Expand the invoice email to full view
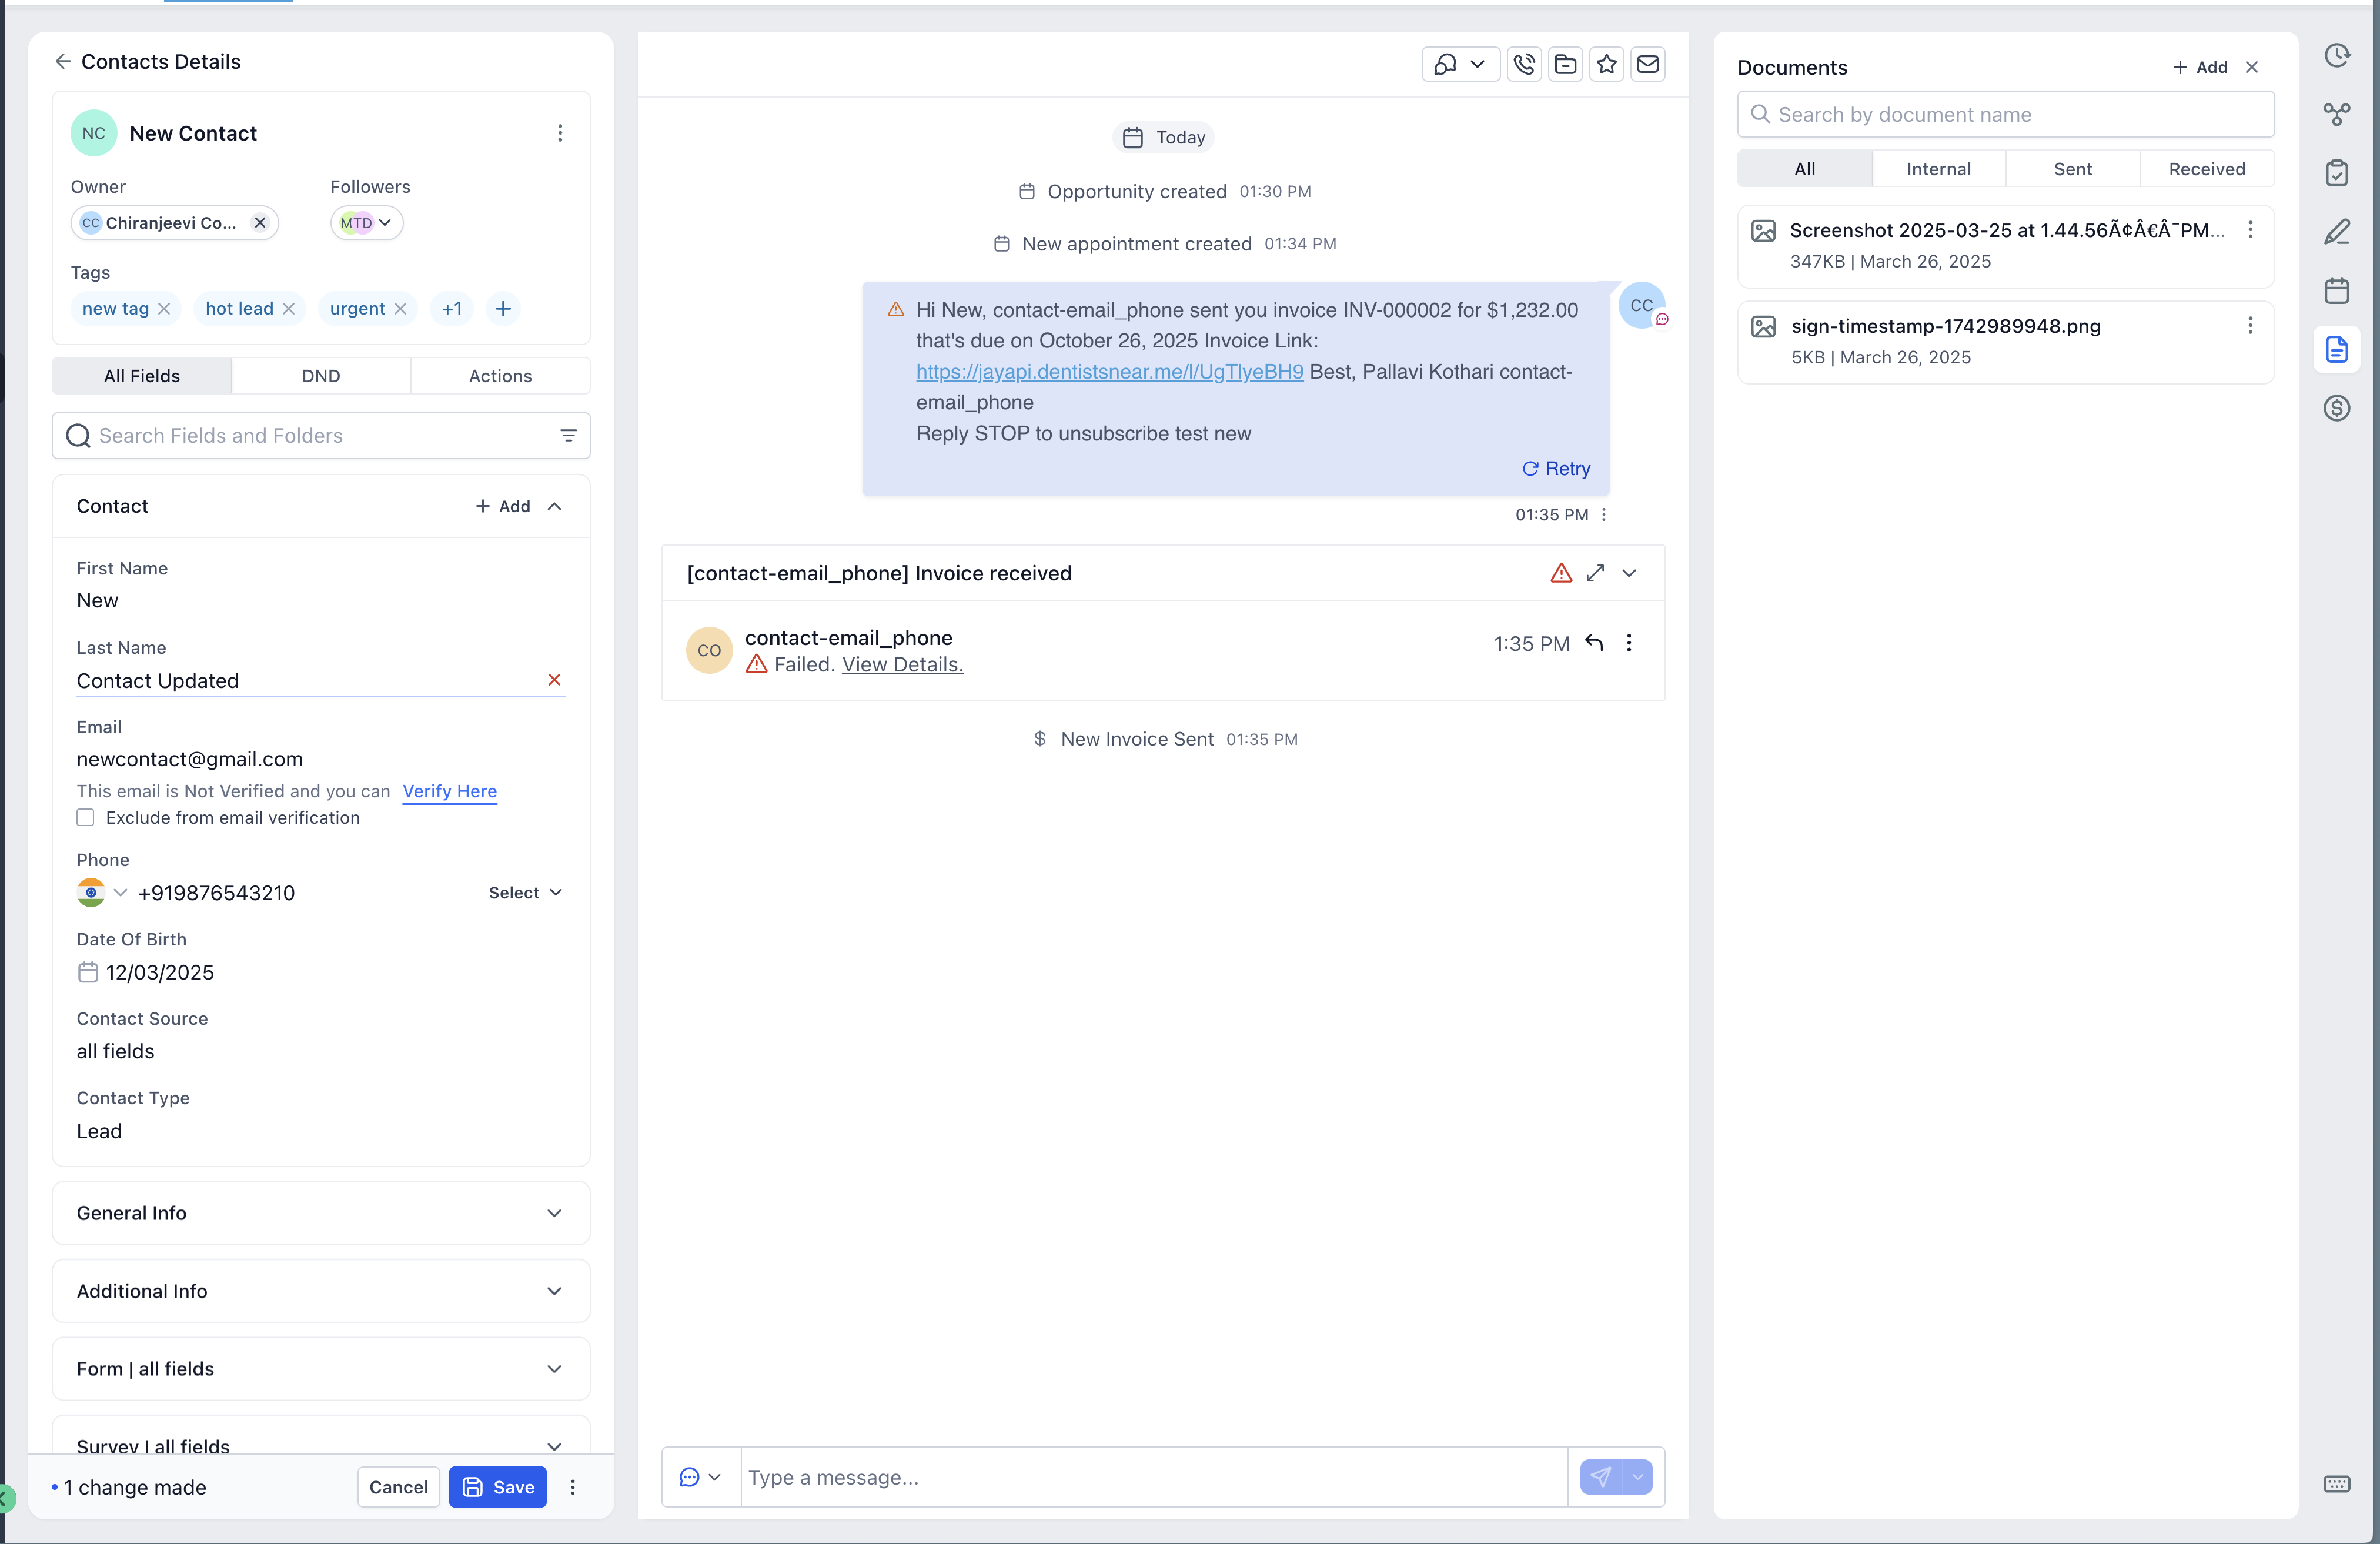 click(x=1594, y=573)
